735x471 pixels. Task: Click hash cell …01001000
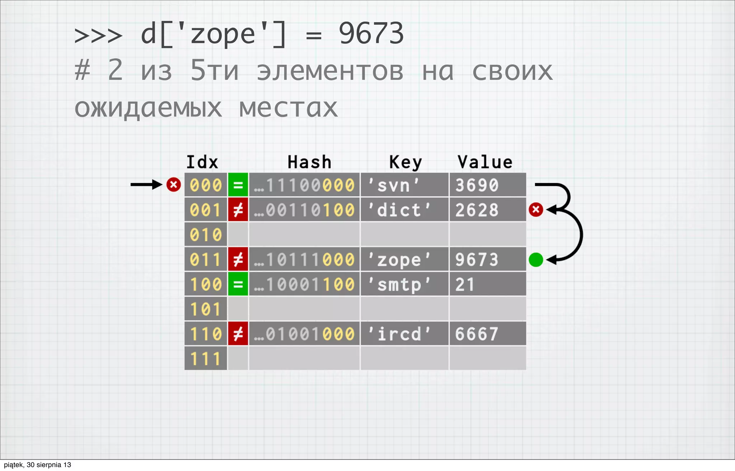point(304,334)
